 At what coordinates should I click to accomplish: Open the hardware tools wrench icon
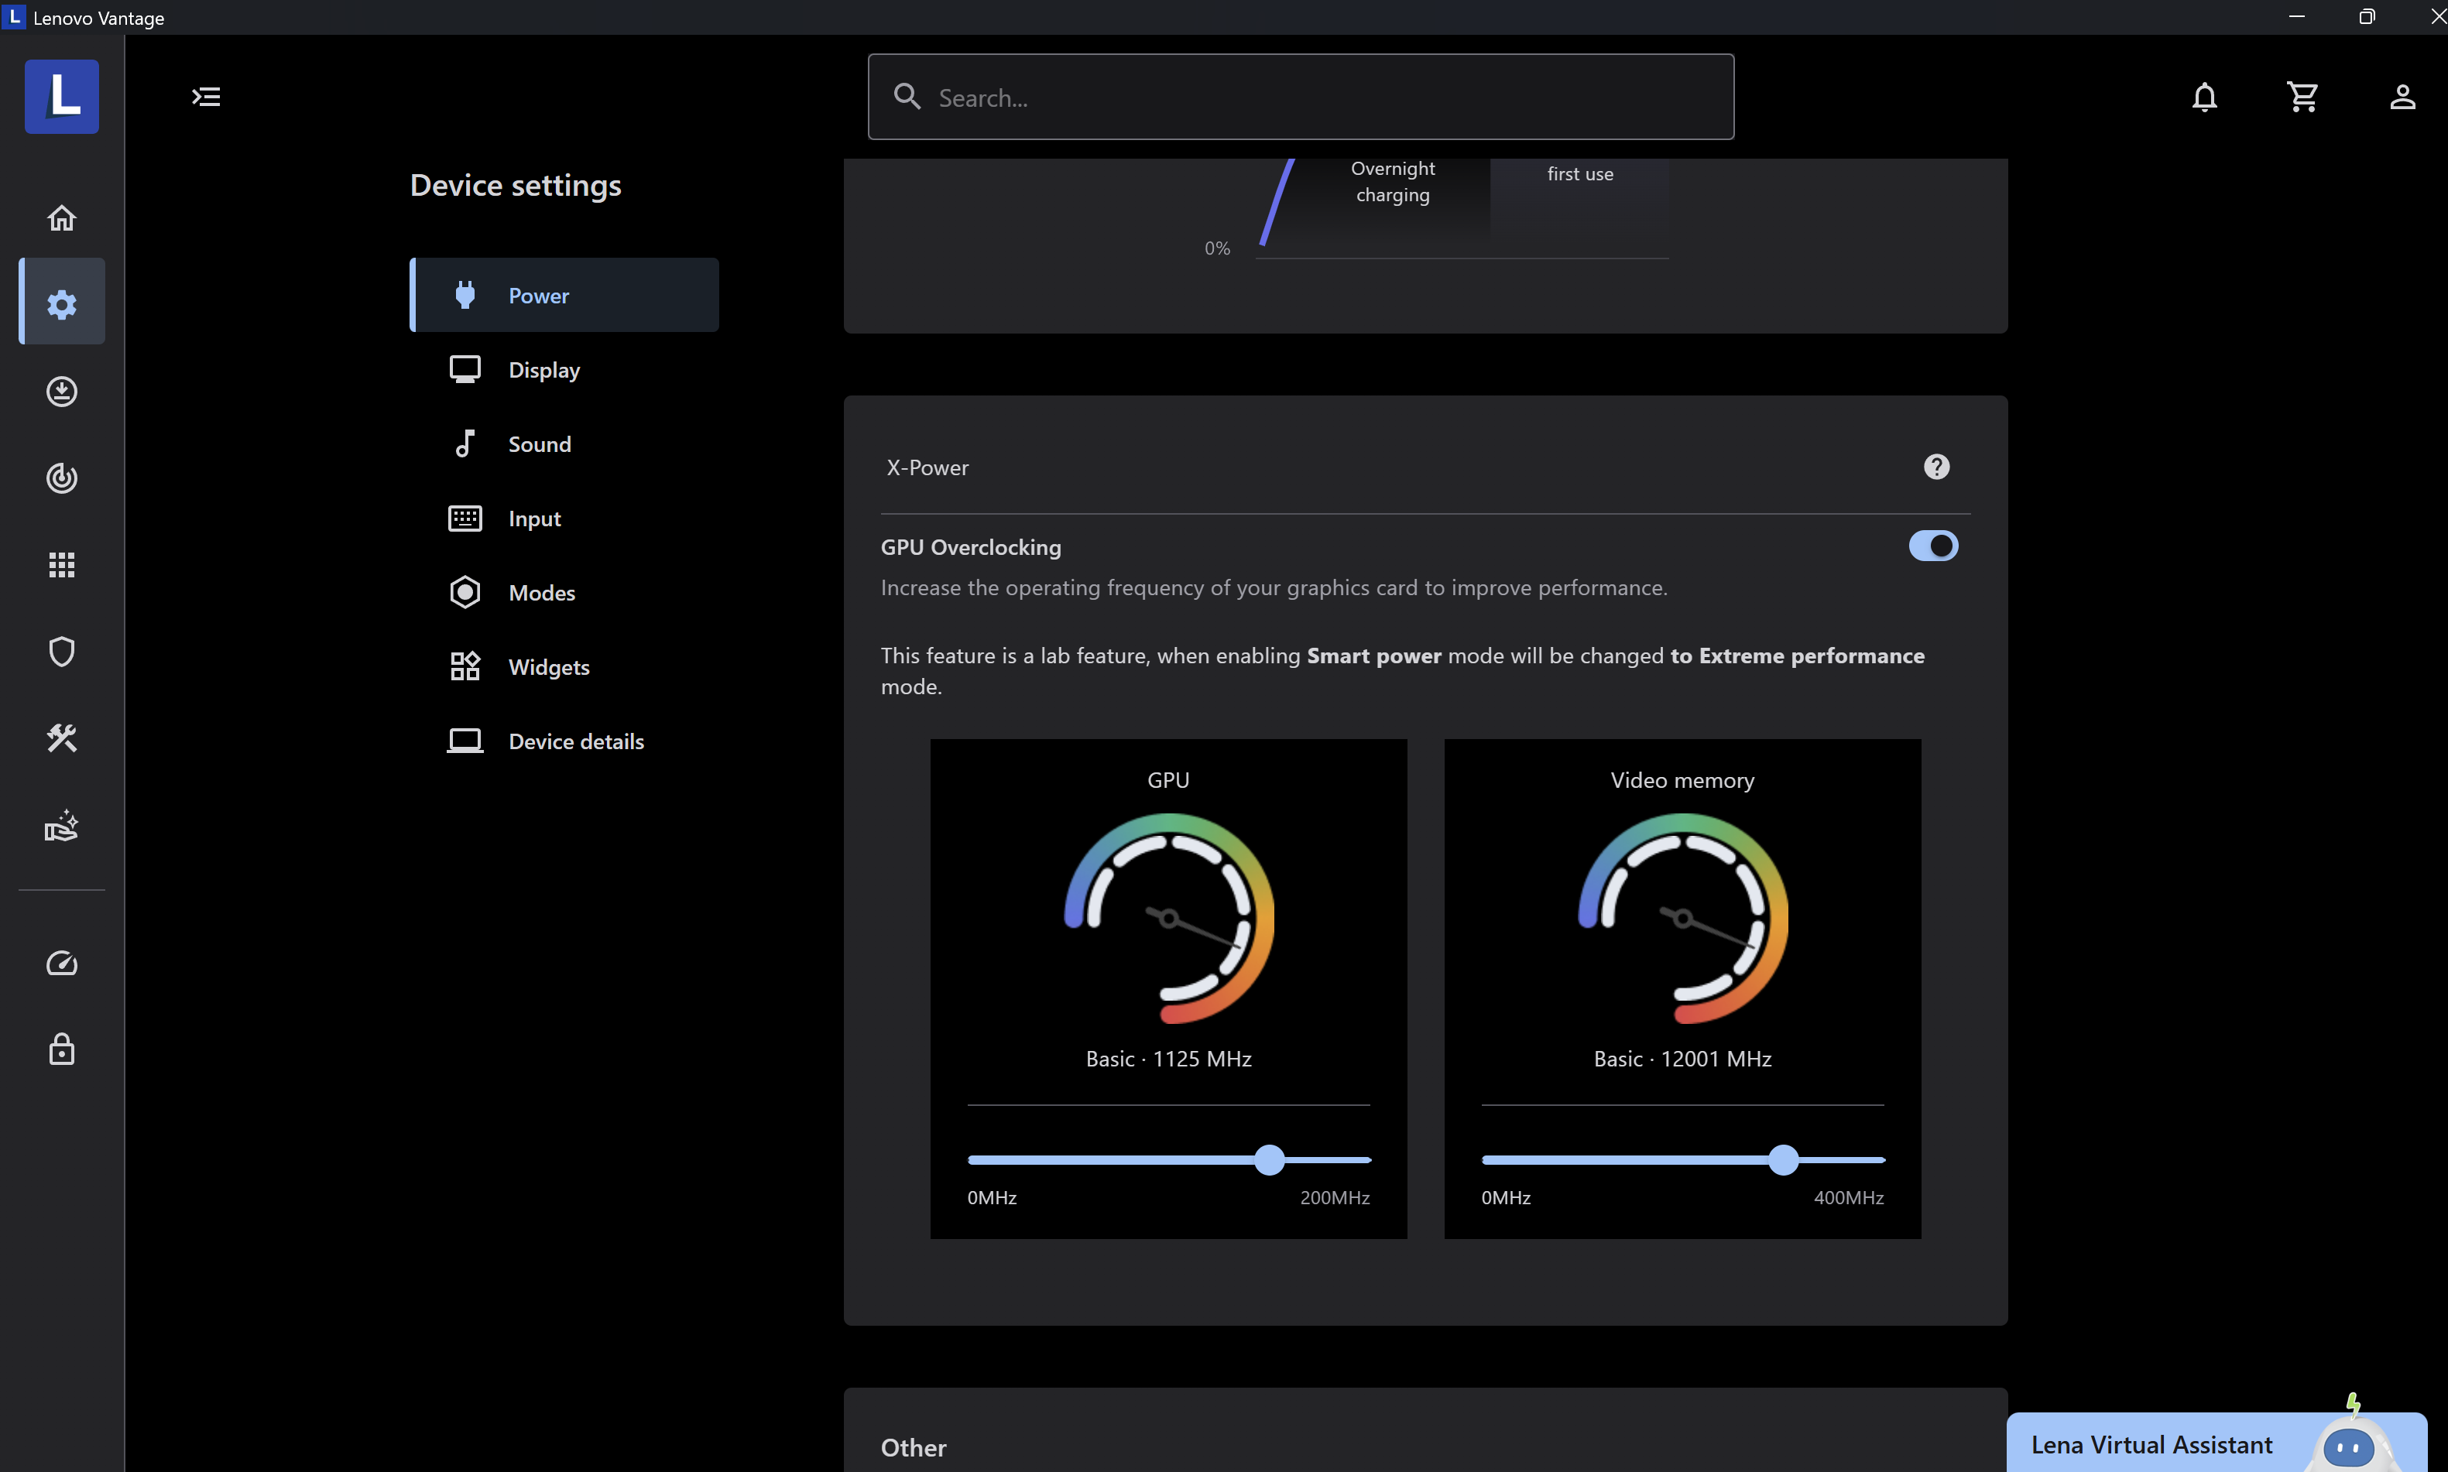coord(61,738)
